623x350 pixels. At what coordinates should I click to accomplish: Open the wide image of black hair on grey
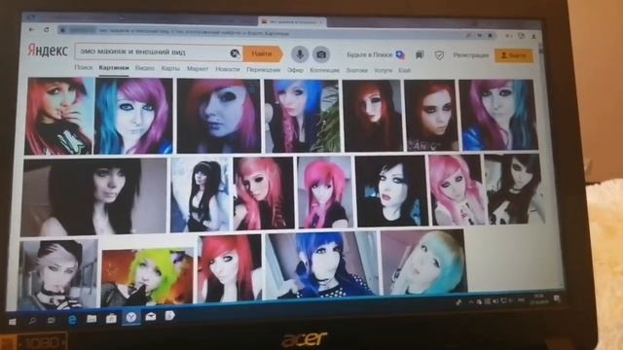pyautogui.click(x=94, y=196)
